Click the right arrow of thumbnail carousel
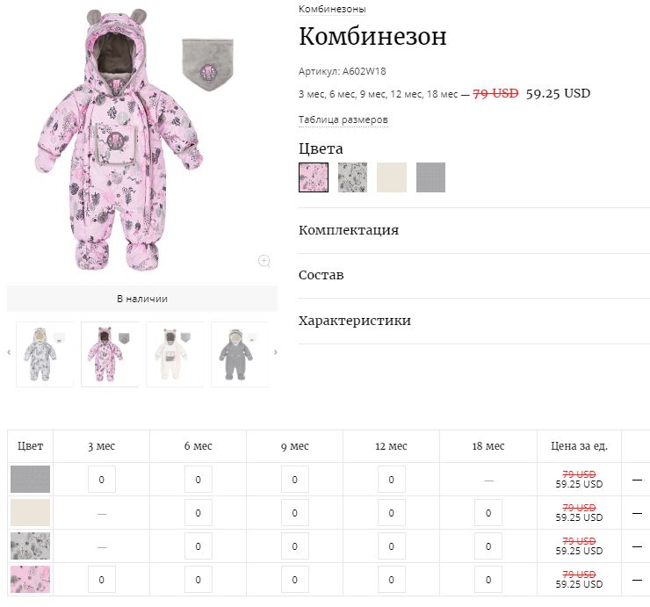The height and width of the screenshot is (607, 650). click(275, 353)
